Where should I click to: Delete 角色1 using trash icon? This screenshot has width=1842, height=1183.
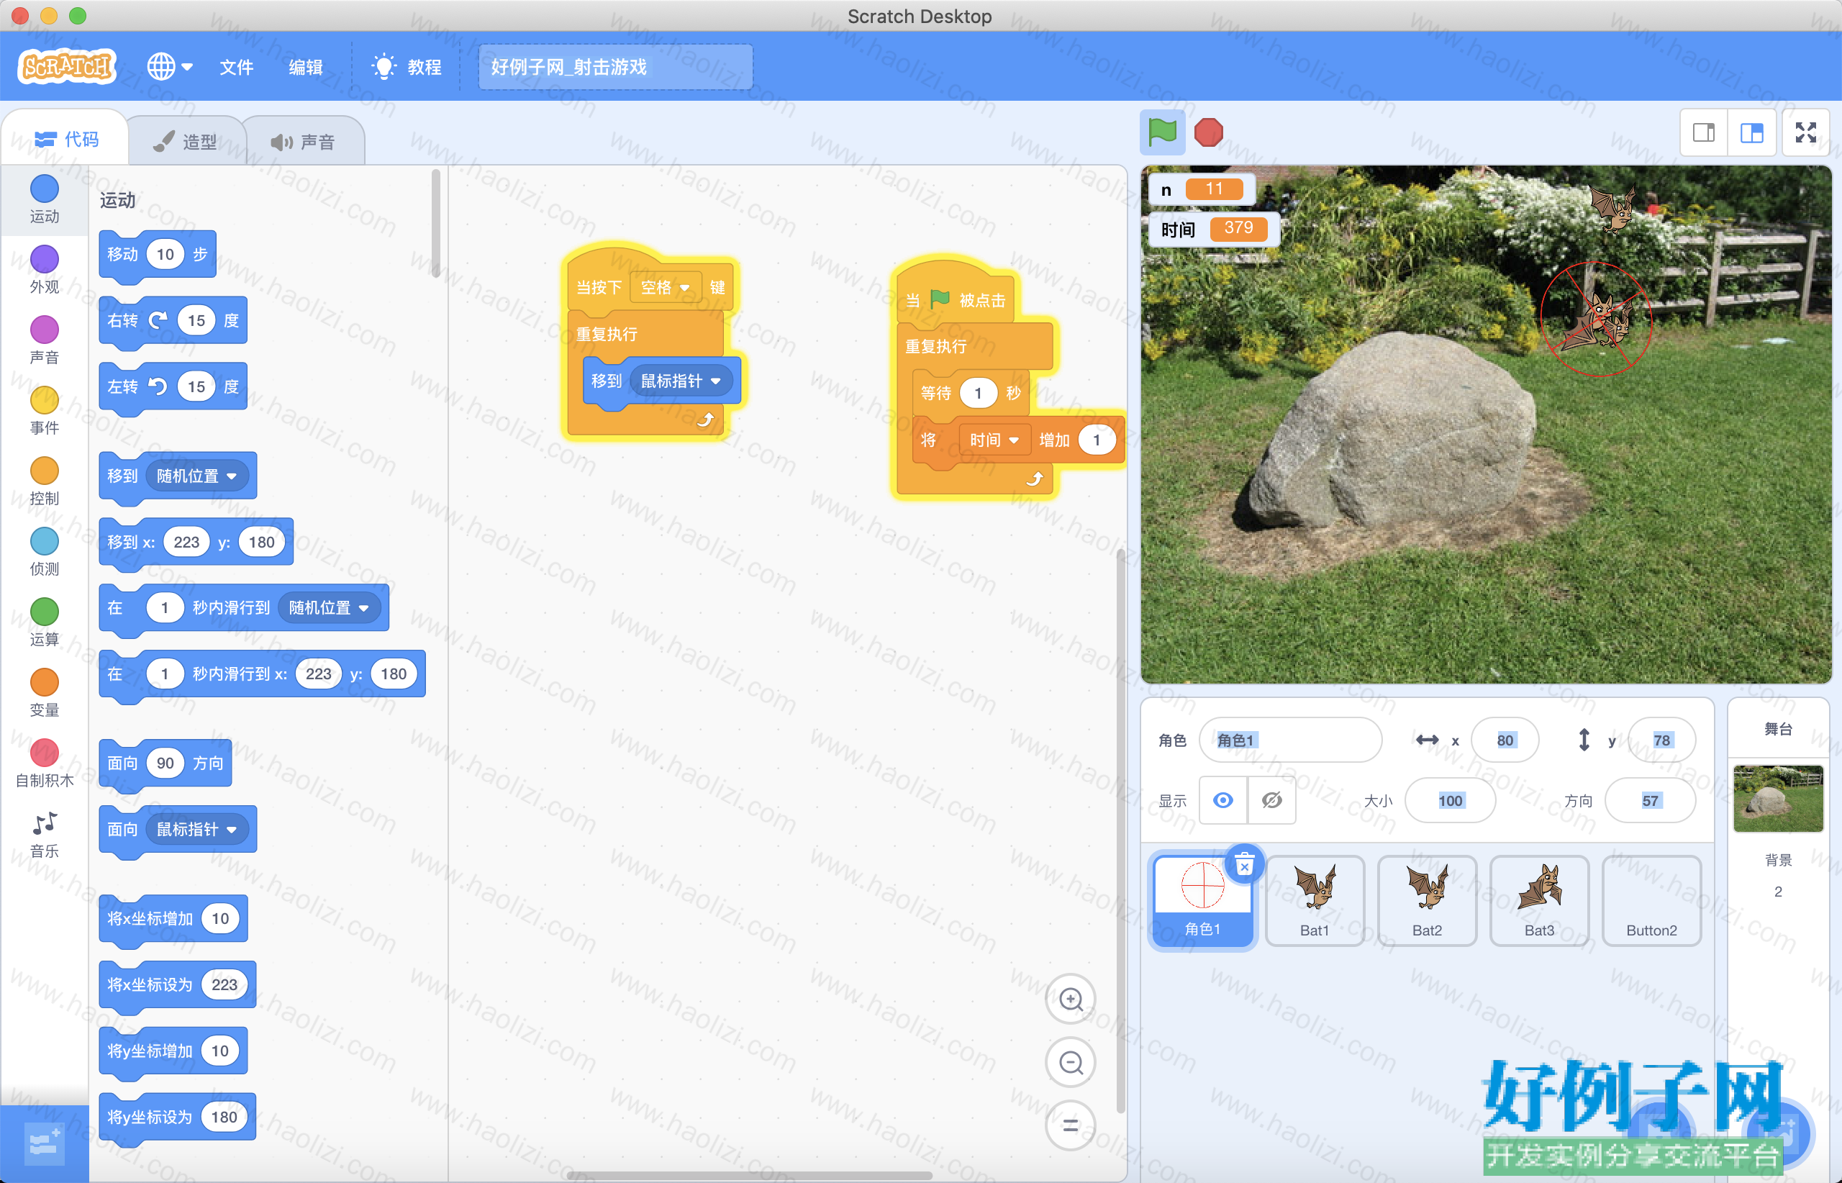point(1244,864)
